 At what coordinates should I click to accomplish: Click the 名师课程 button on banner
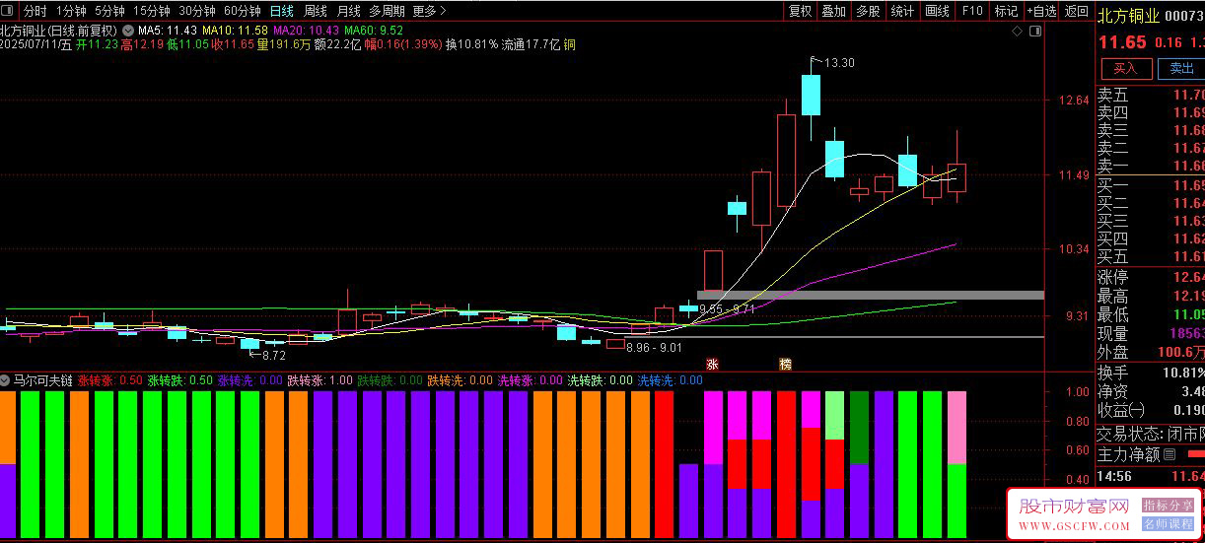coord(1169,523)
